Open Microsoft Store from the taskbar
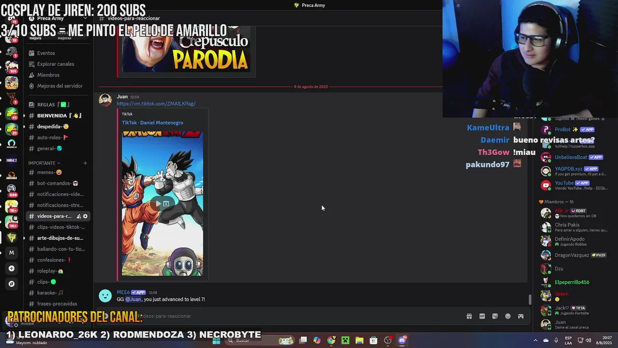The width and height of the screenshot is (618, 348). [373, 340]
